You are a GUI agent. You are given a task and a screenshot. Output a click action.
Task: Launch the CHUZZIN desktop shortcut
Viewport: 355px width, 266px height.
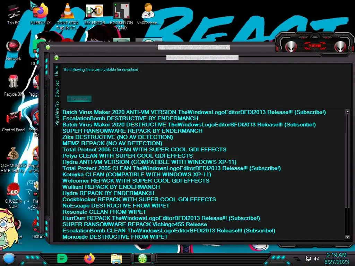tap(14, 195)
